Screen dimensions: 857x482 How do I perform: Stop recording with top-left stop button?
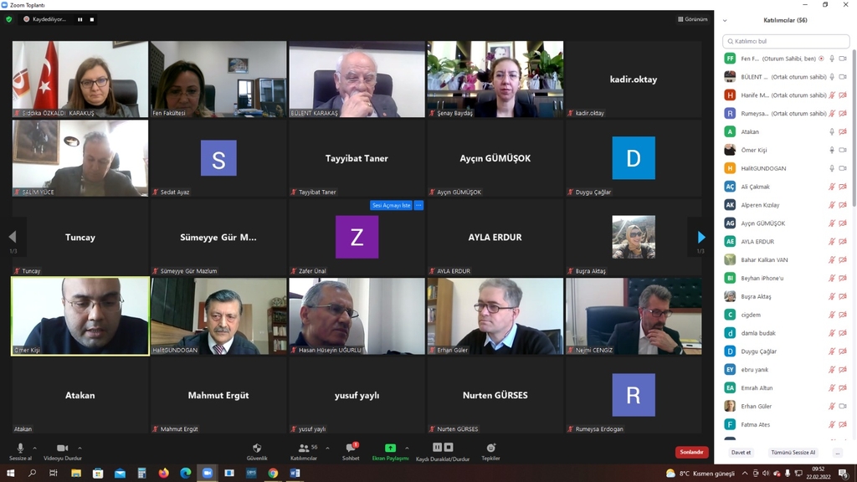tap(92, 19)
